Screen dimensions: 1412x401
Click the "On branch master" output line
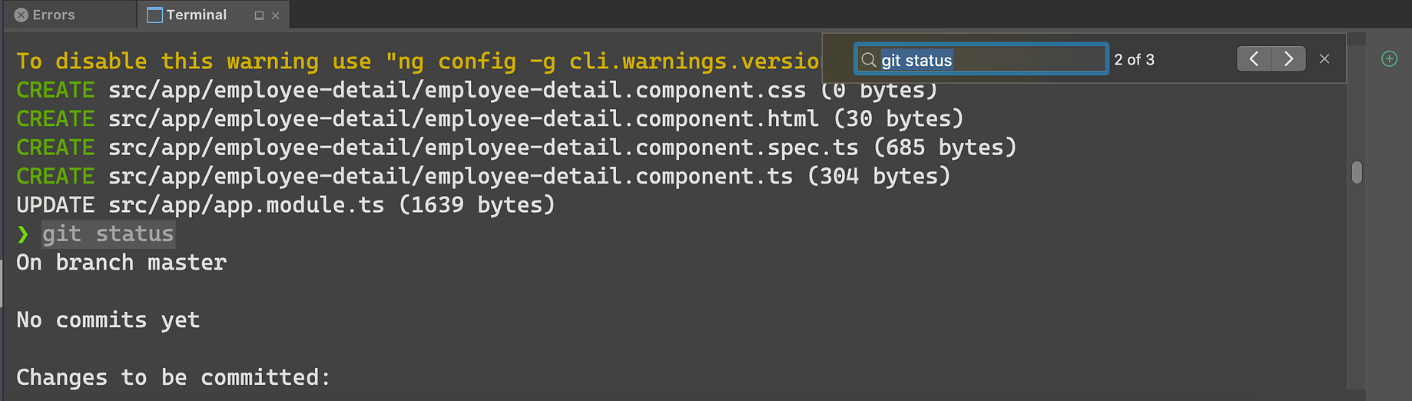(x=121, y=263)
